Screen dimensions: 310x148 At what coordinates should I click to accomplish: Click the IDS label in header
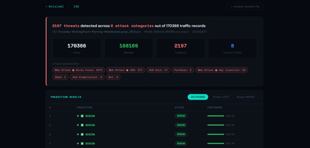point(76,7)
